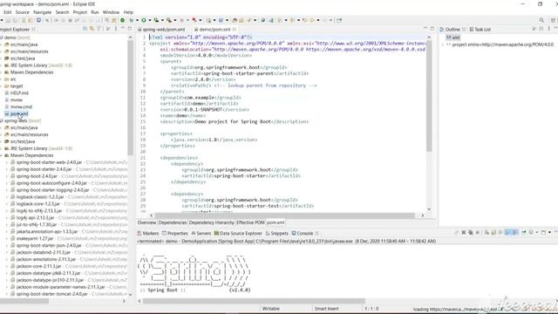Click the green Debug bug icon
558x314 pixels.
[132, 20]
